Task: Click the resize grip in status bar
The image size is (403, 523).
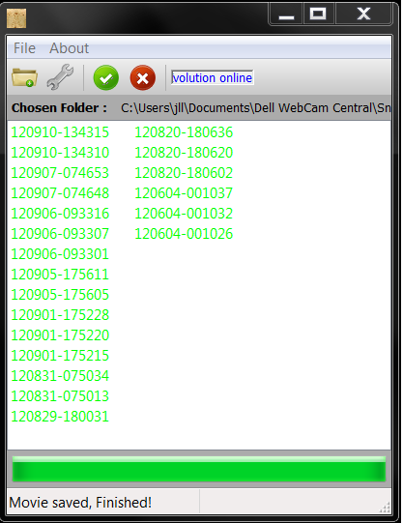Action: tap(385, 507)
